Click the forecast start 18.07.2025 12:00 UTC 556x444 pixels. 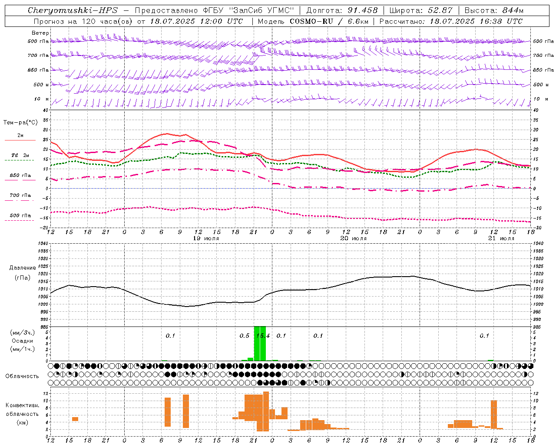tap(196, 21)
